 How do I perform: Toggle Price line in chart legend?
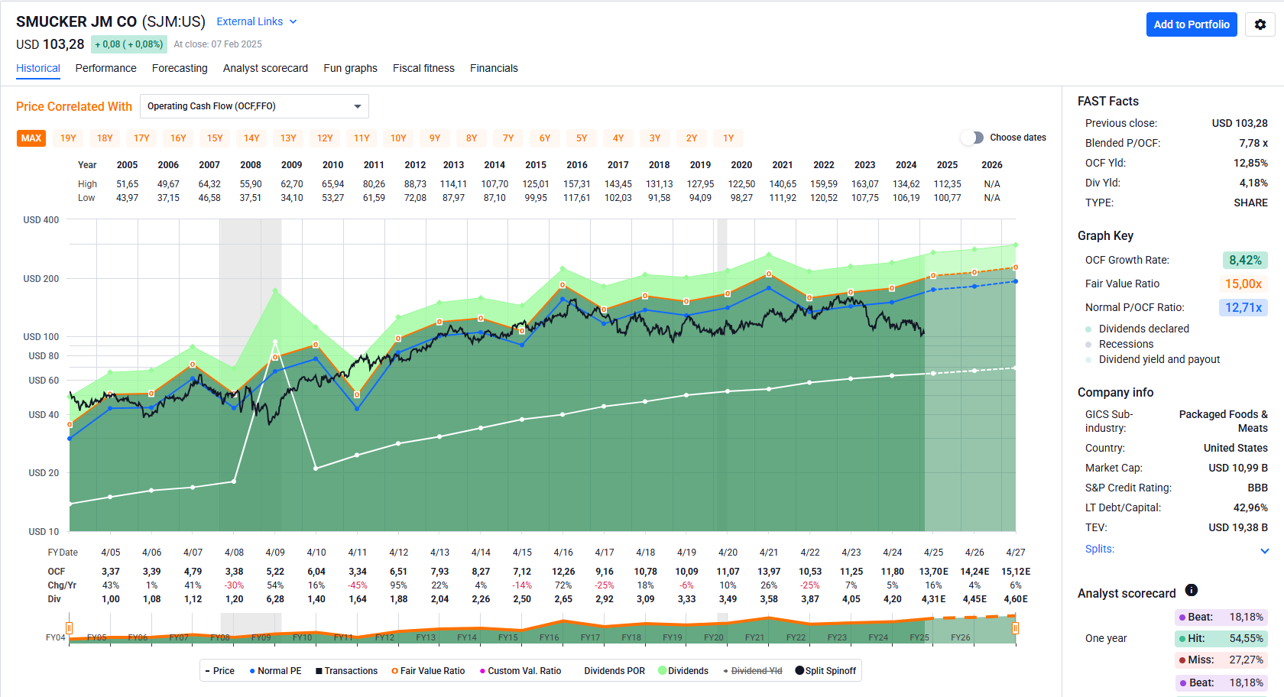220,671
